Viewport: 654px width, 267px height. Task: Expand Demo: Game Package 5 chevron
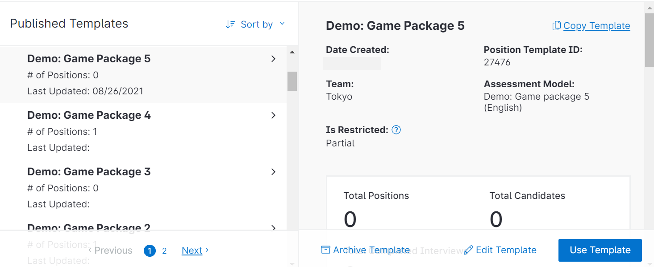tap(273, 59)
